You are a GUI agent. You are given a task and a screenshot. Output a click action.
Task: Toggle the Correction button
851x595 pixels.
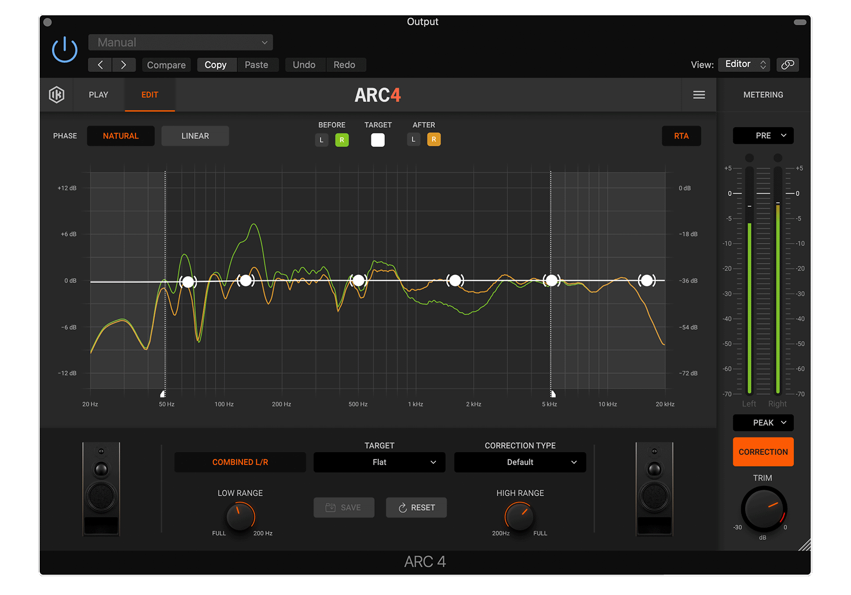click(x=763, y=452)
